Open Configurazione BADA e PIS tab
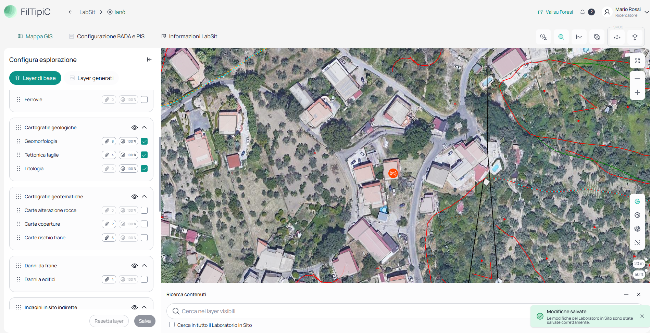Image resolution: width=650 pixels, height=333 pixels. coord(107,36)
